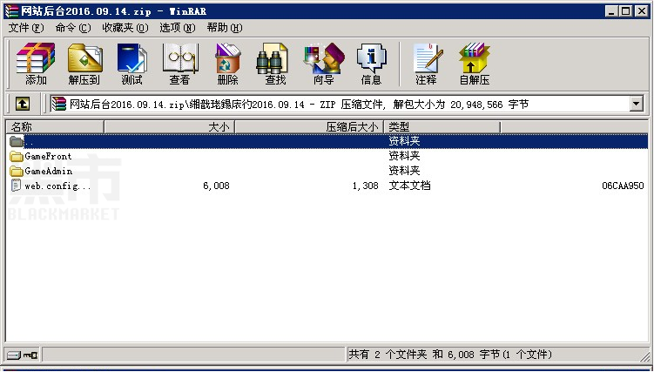Image resolution: width=654 pixels, height=372 pixels.
Task: Click the 删除 (Delete) toolbar icon
Action: [228, 64]
